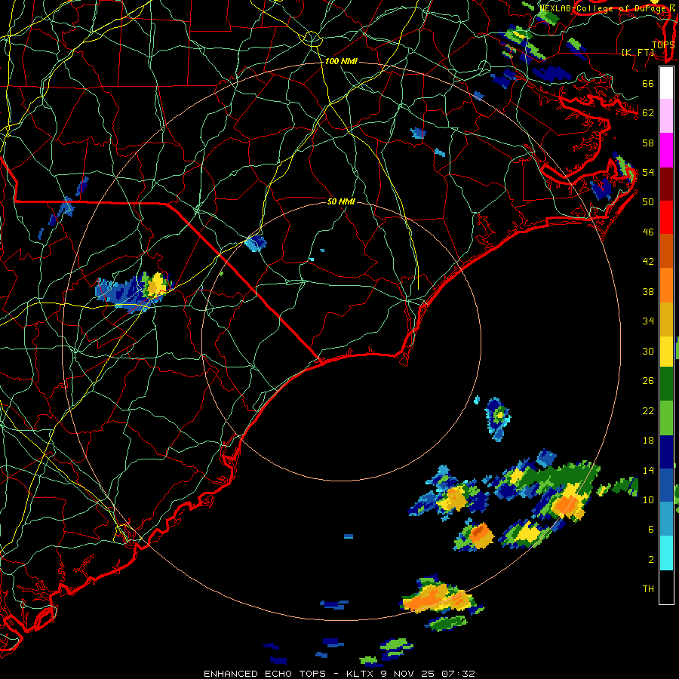Click the light green legend swatch

[x=666, y=417]
